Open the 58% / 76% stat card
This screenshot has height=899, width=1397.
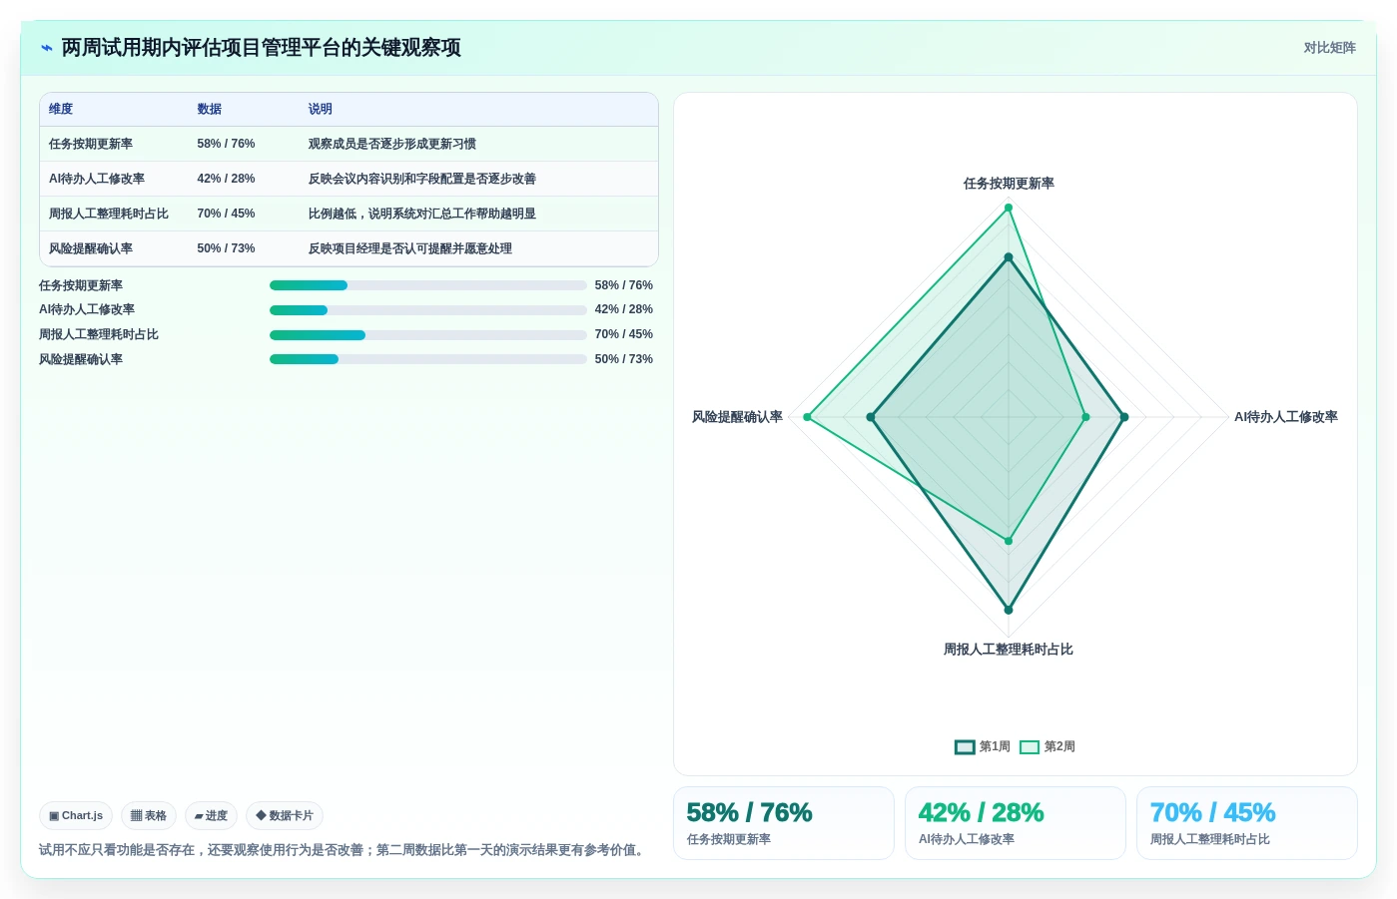tap(784, 823)
